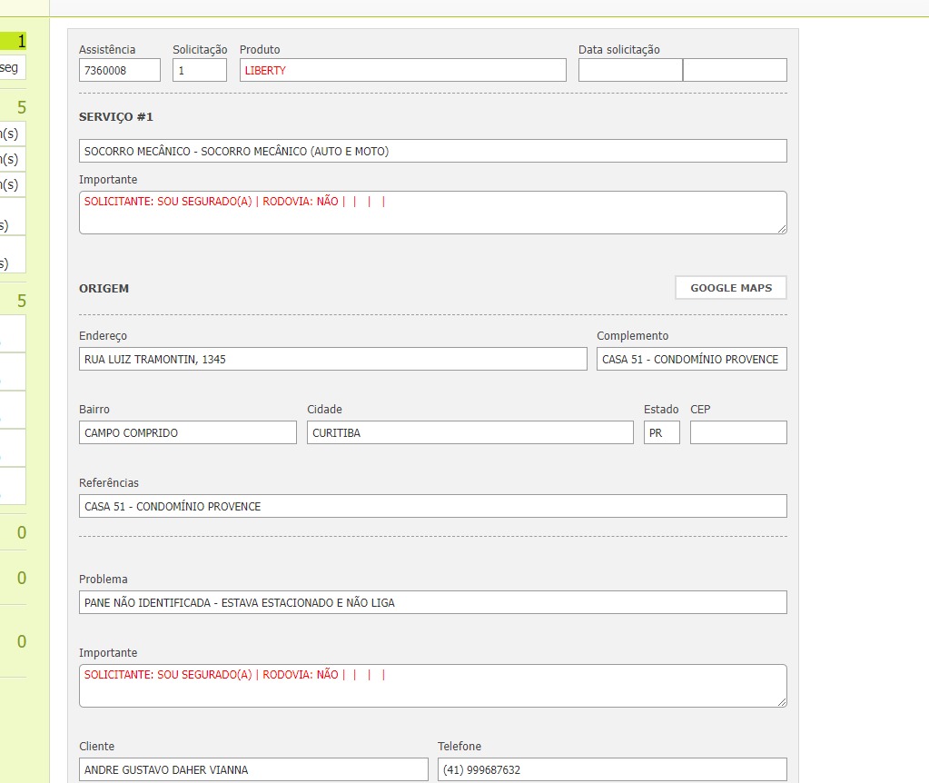Click the Problema description field
The height and width of the screenshot is (783, 929).
coord(432,602)
